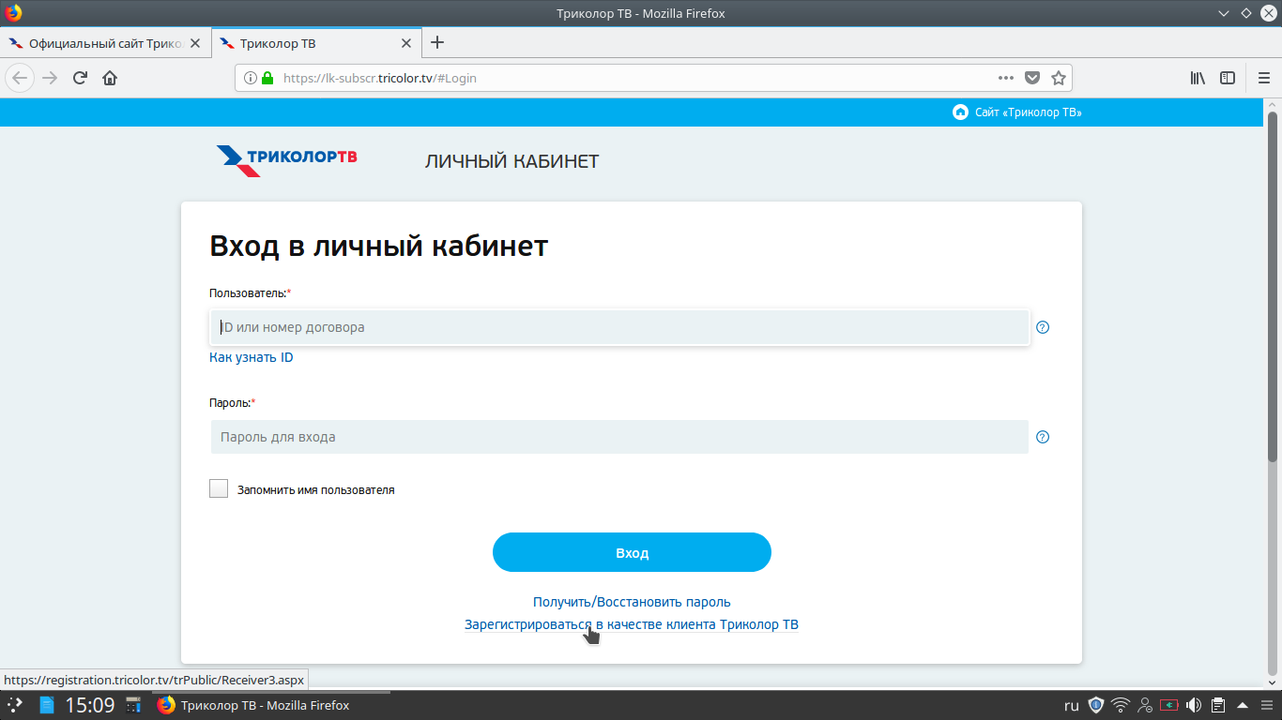Click the page vertical scrollbar

tap(1273, 375)
